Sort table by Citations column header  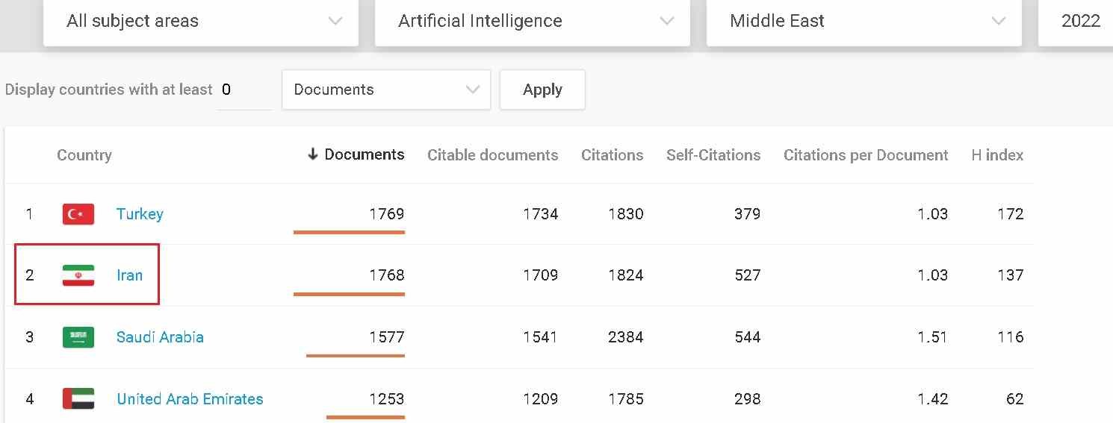click(x=612, y=155)
